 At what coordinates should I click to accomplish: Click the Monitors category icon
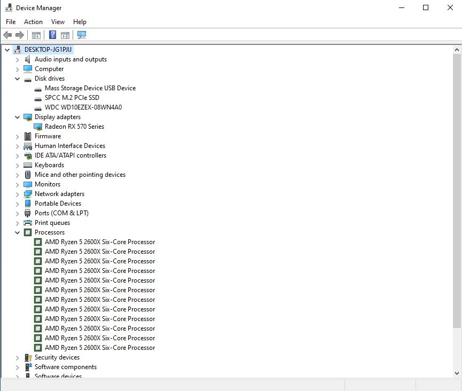(28, 184)
